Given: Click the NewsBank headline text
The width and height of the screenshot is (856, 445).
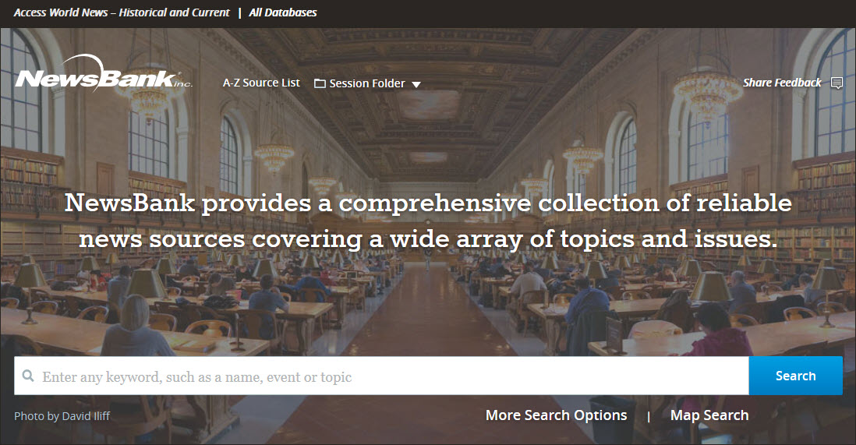Looking at the screenshot, I should pos(428,221).
